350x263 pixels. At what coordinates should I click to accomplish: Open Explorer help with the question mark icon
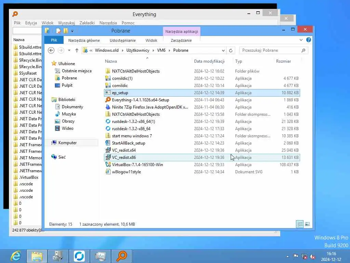(x=309, y=40)
